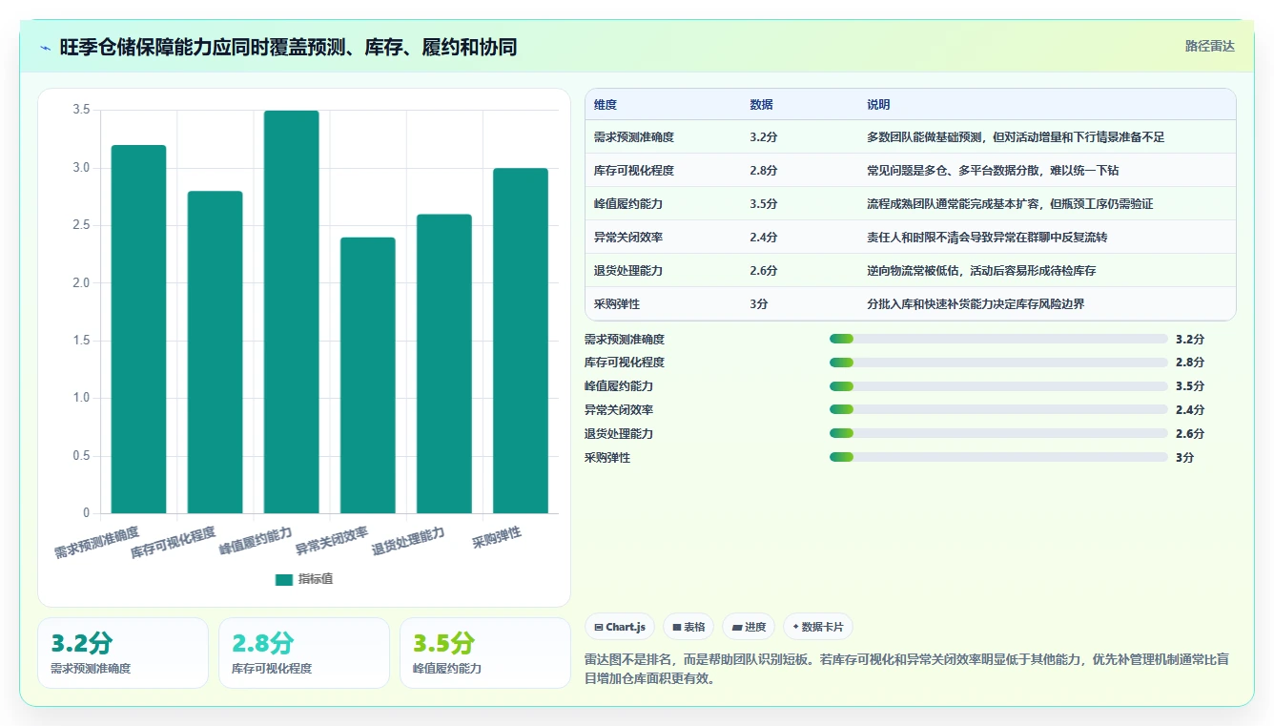This screenshot has width=1274, height=726.
Task: Click the page title 旺季仓储保障能力
Action: pyautogui.click(x=288, y=47)
